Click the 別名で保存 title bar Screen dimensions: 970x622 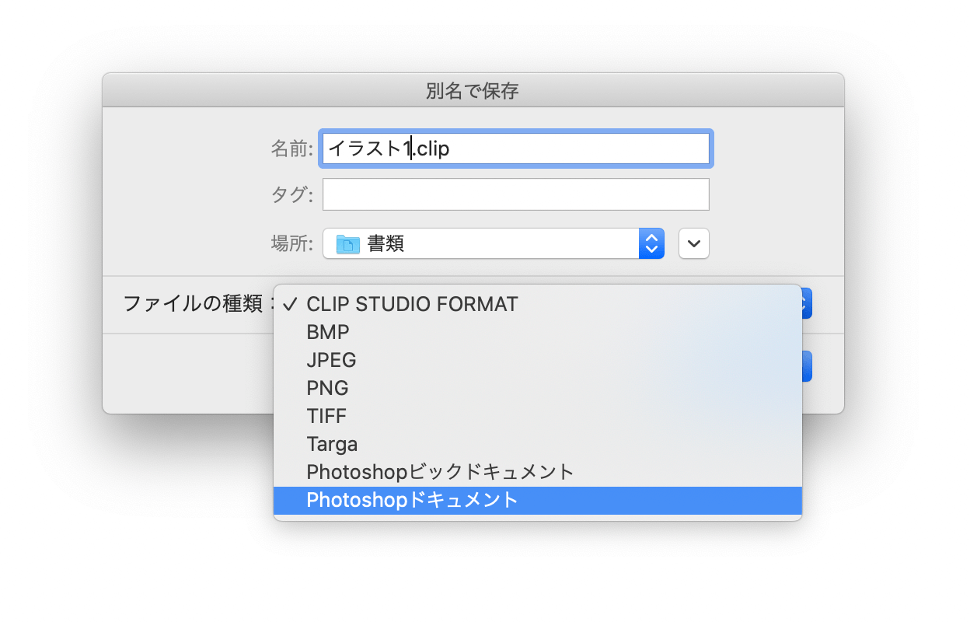point(472,91)
